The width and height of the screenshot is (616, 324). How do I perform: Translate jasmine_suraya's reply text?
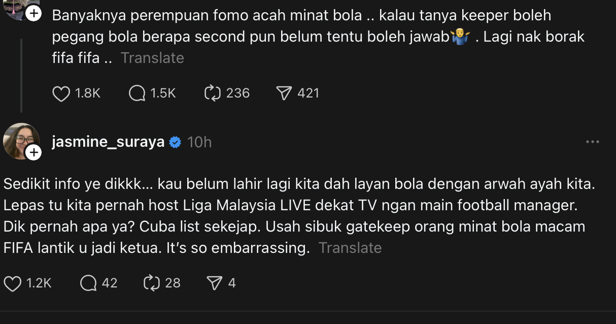point(350,248)
